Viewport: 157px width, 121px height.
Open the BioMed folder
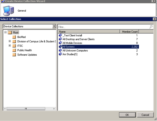(x=22, y=37)
